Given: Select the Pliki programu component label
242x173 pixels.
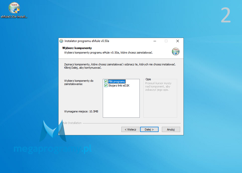Looking at the screenshot, I should coord(117,81).
